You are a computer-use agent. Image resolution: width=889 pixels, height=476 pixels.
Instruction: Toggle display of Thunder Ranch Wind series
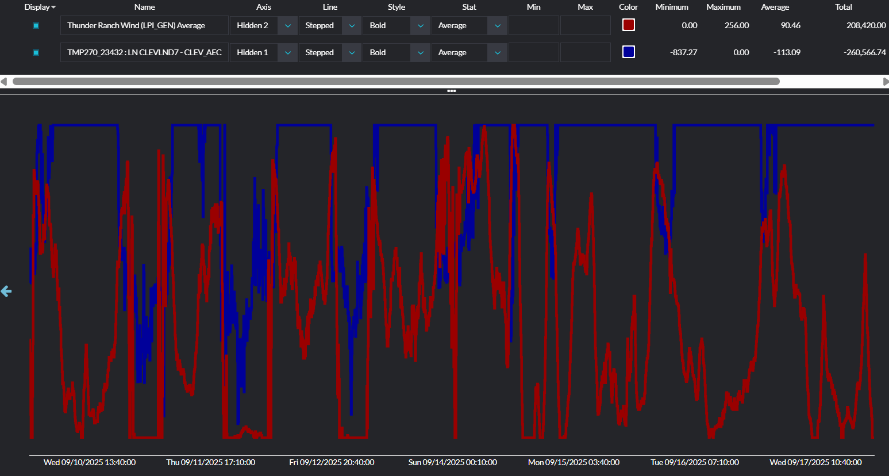click(36, 26)
